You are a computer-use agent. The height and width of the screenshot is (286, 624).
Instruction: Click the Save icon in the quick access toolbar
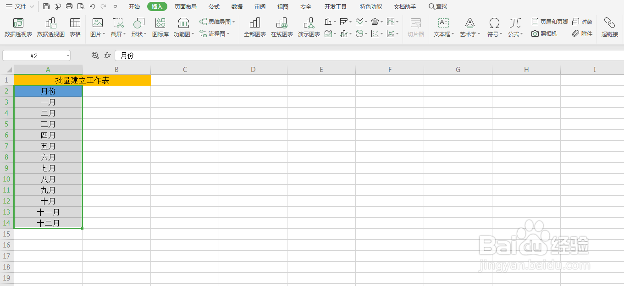tap(46, 6)
